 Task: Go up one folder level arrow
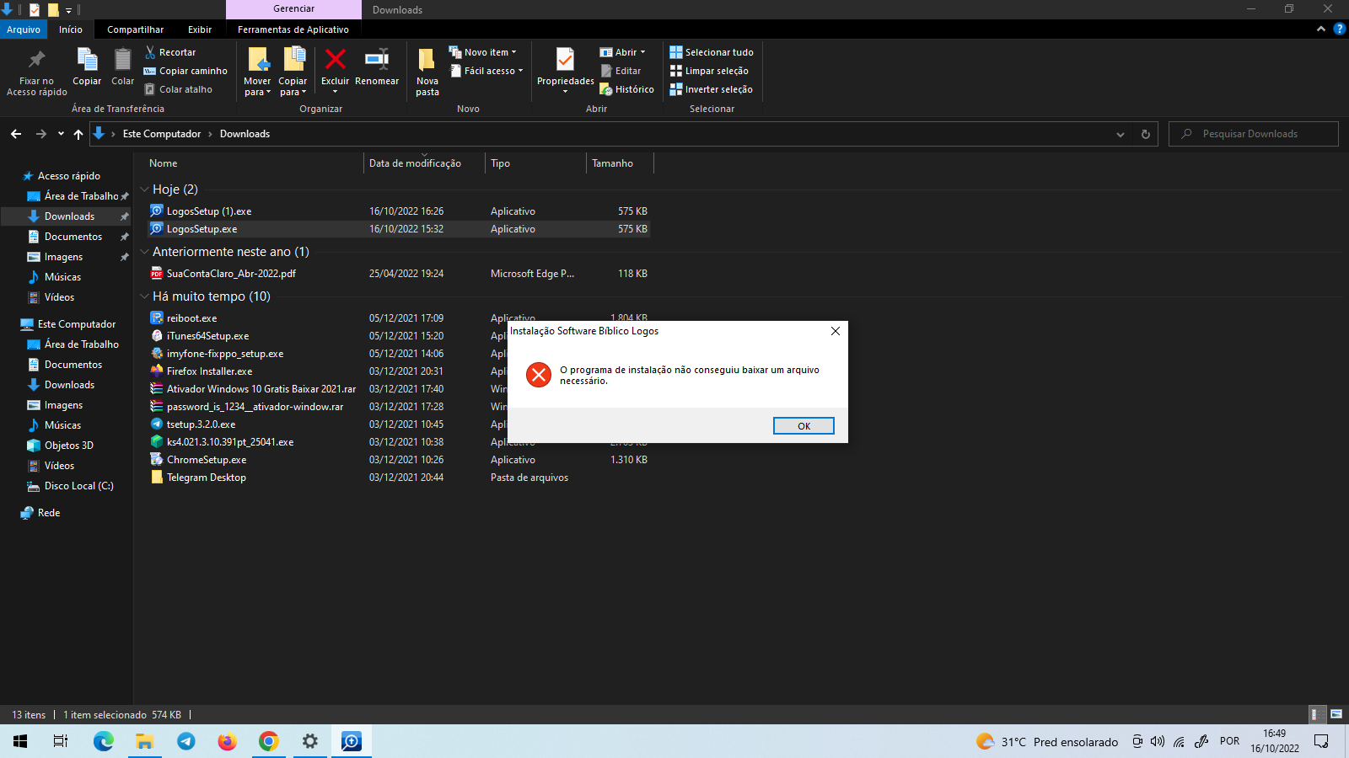(78, 134)
